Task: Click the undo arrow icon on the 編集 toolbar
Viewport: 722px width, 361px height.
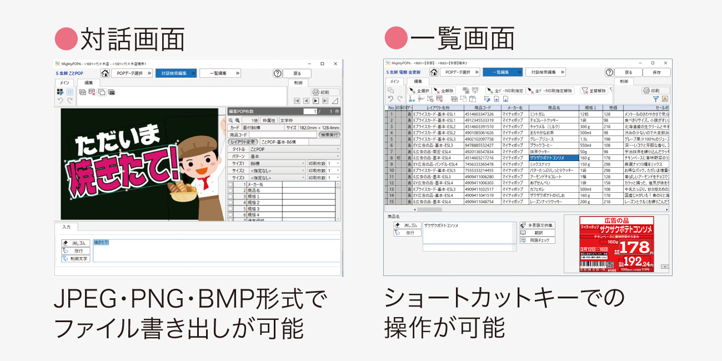Action: coord(59,100)
